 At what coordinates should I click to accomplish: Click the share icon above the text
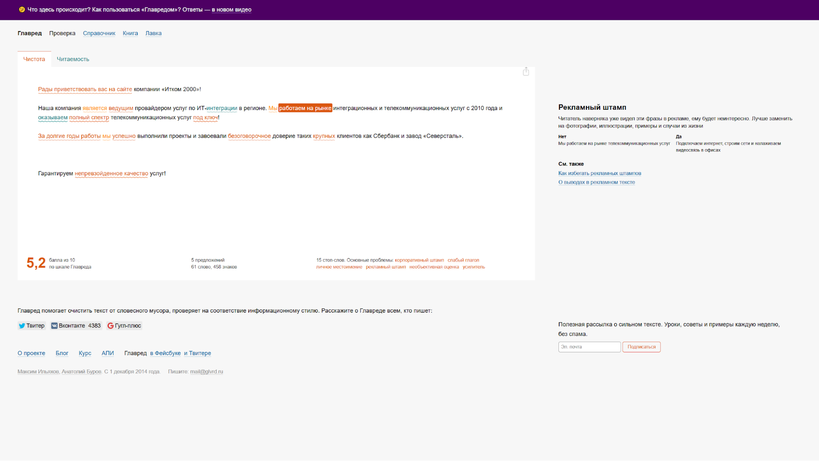click(x=526, y=72)
